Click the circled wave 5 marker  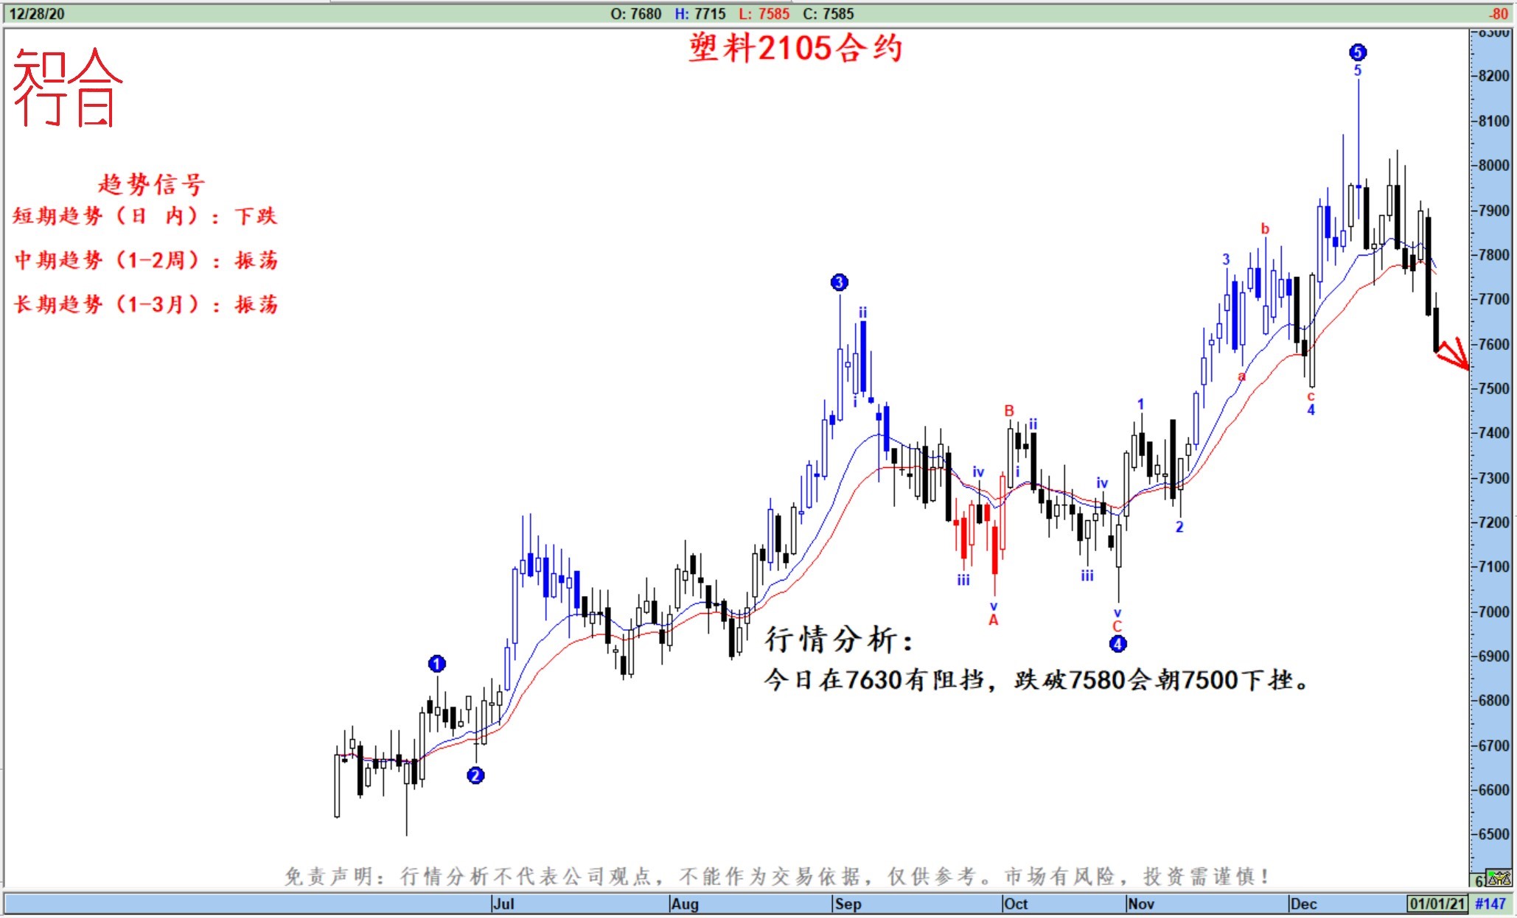[1358, 52]
